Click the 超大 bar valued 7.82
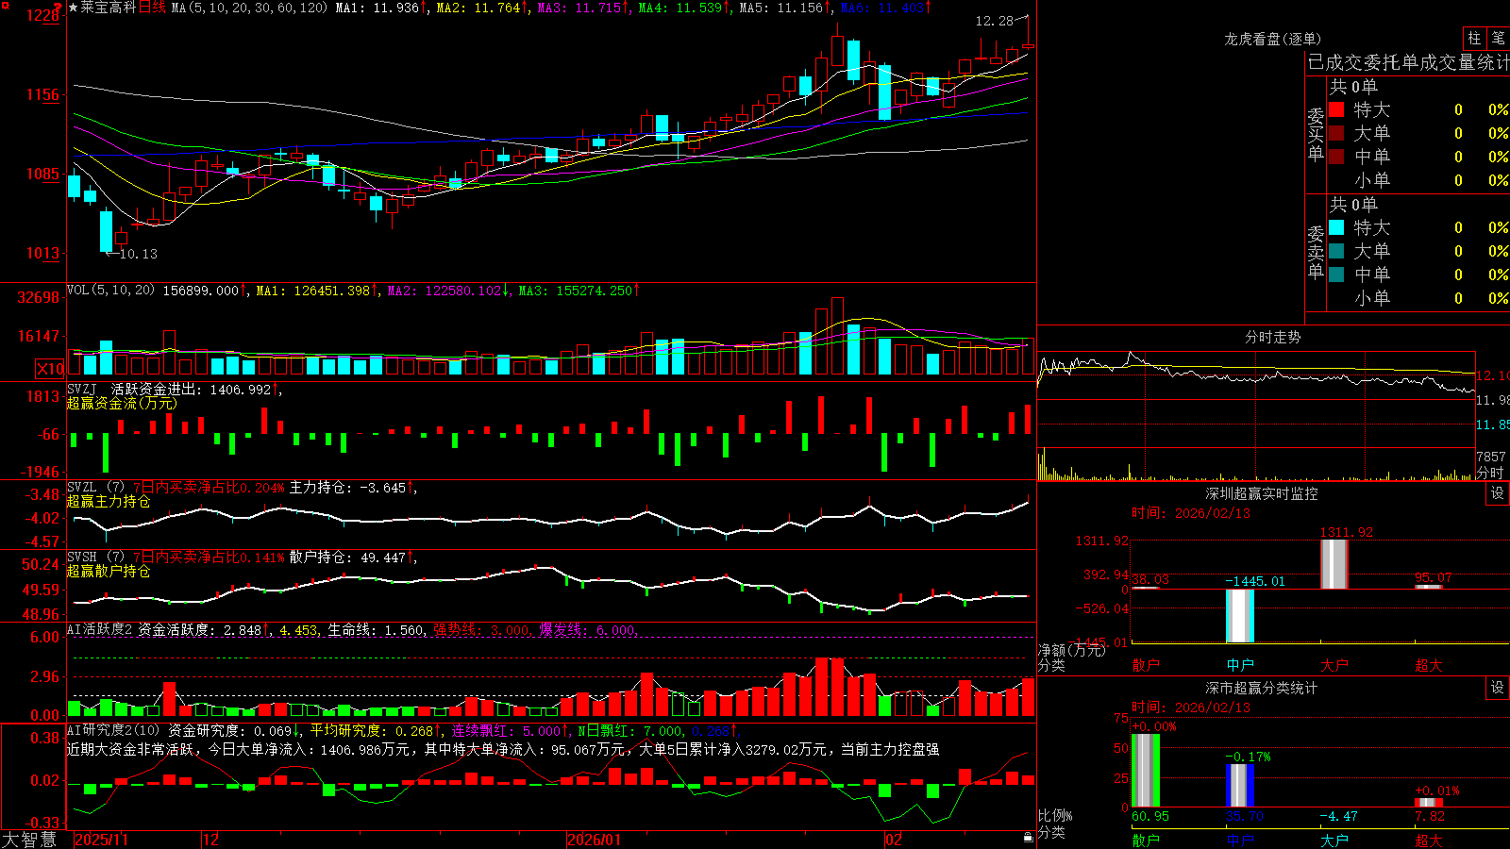This screenshot has height=849, width=1510. click(1428, 802)
